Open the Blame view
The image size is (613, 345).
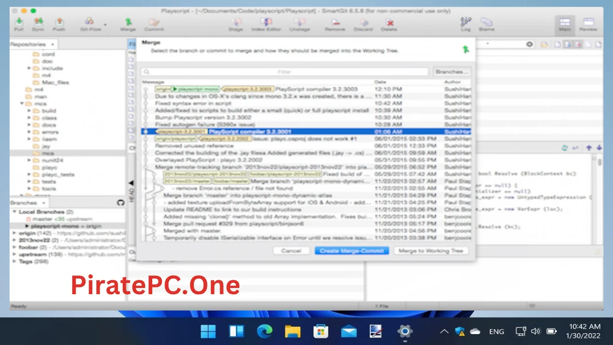click(x=487, y=24)
